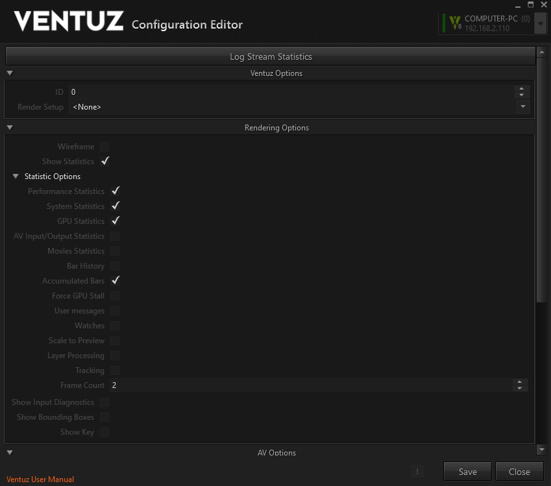Collapse the Statistic Options group
The image size is (551, 486).
pyautogui.click(x=16, y=176)
